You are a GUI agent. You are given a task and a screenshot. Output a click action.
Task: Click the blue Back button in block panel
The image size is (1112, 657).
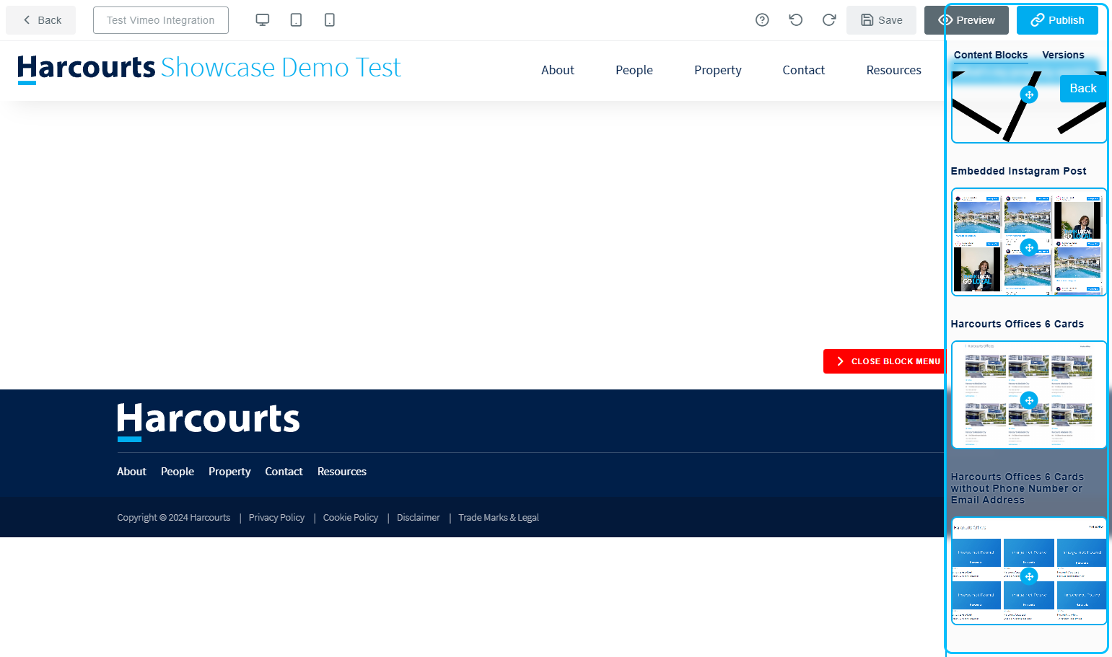point(1082,88)
